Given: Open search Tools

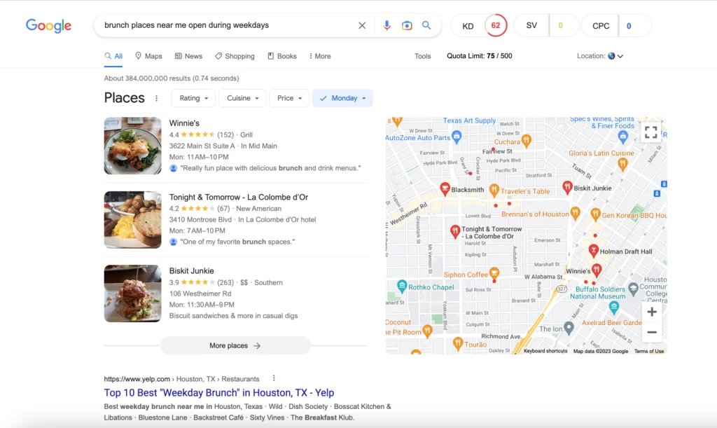Looking at the screenshot, I should [422, 56].
